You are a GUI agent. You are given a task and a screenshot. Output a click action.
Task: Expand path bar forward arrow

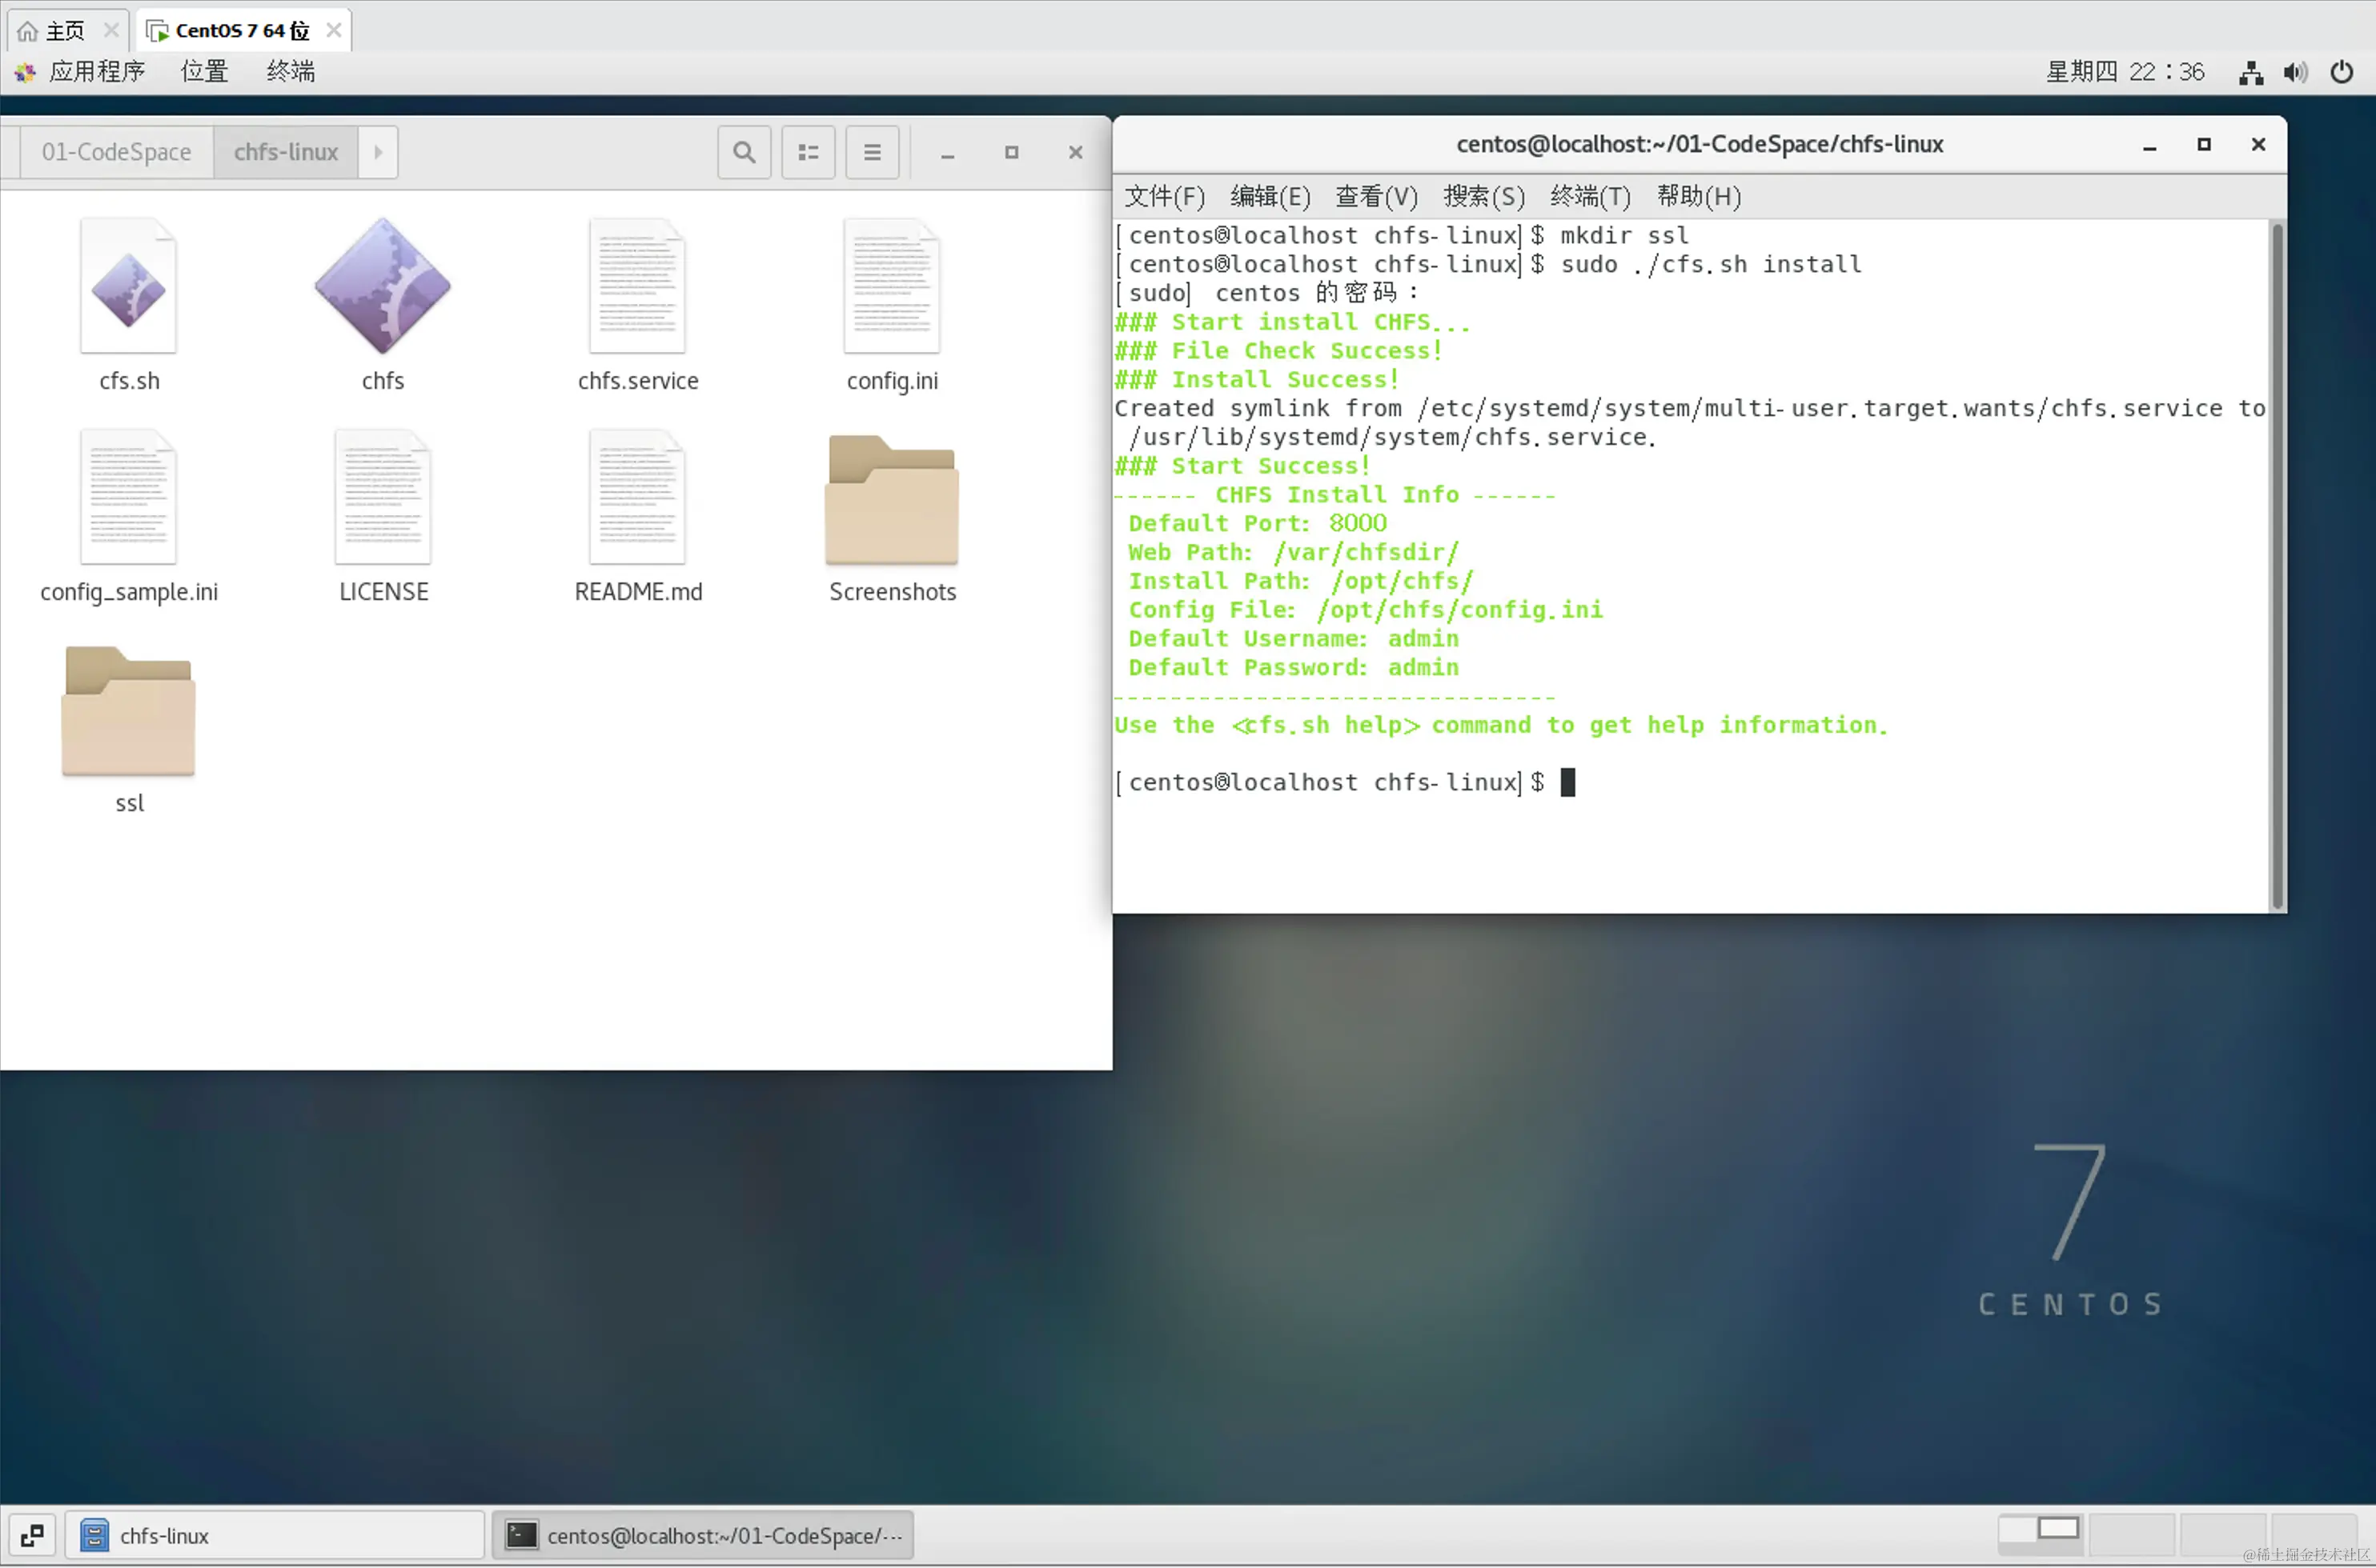pos(378,152)
